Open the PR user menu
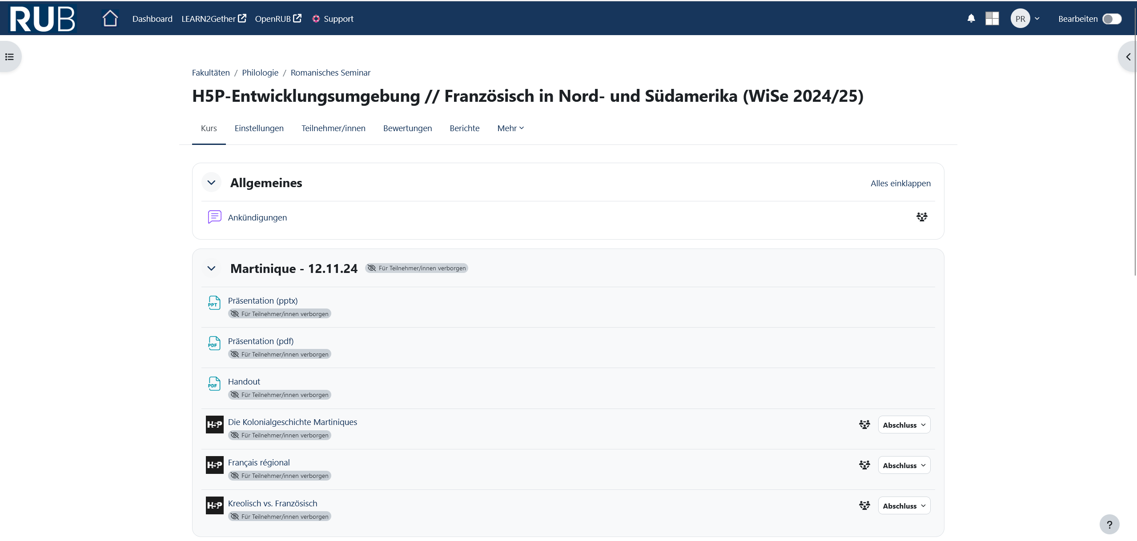Image resolution: width=1137 pixels, height=541 pixels. (x=1025, y=19)
